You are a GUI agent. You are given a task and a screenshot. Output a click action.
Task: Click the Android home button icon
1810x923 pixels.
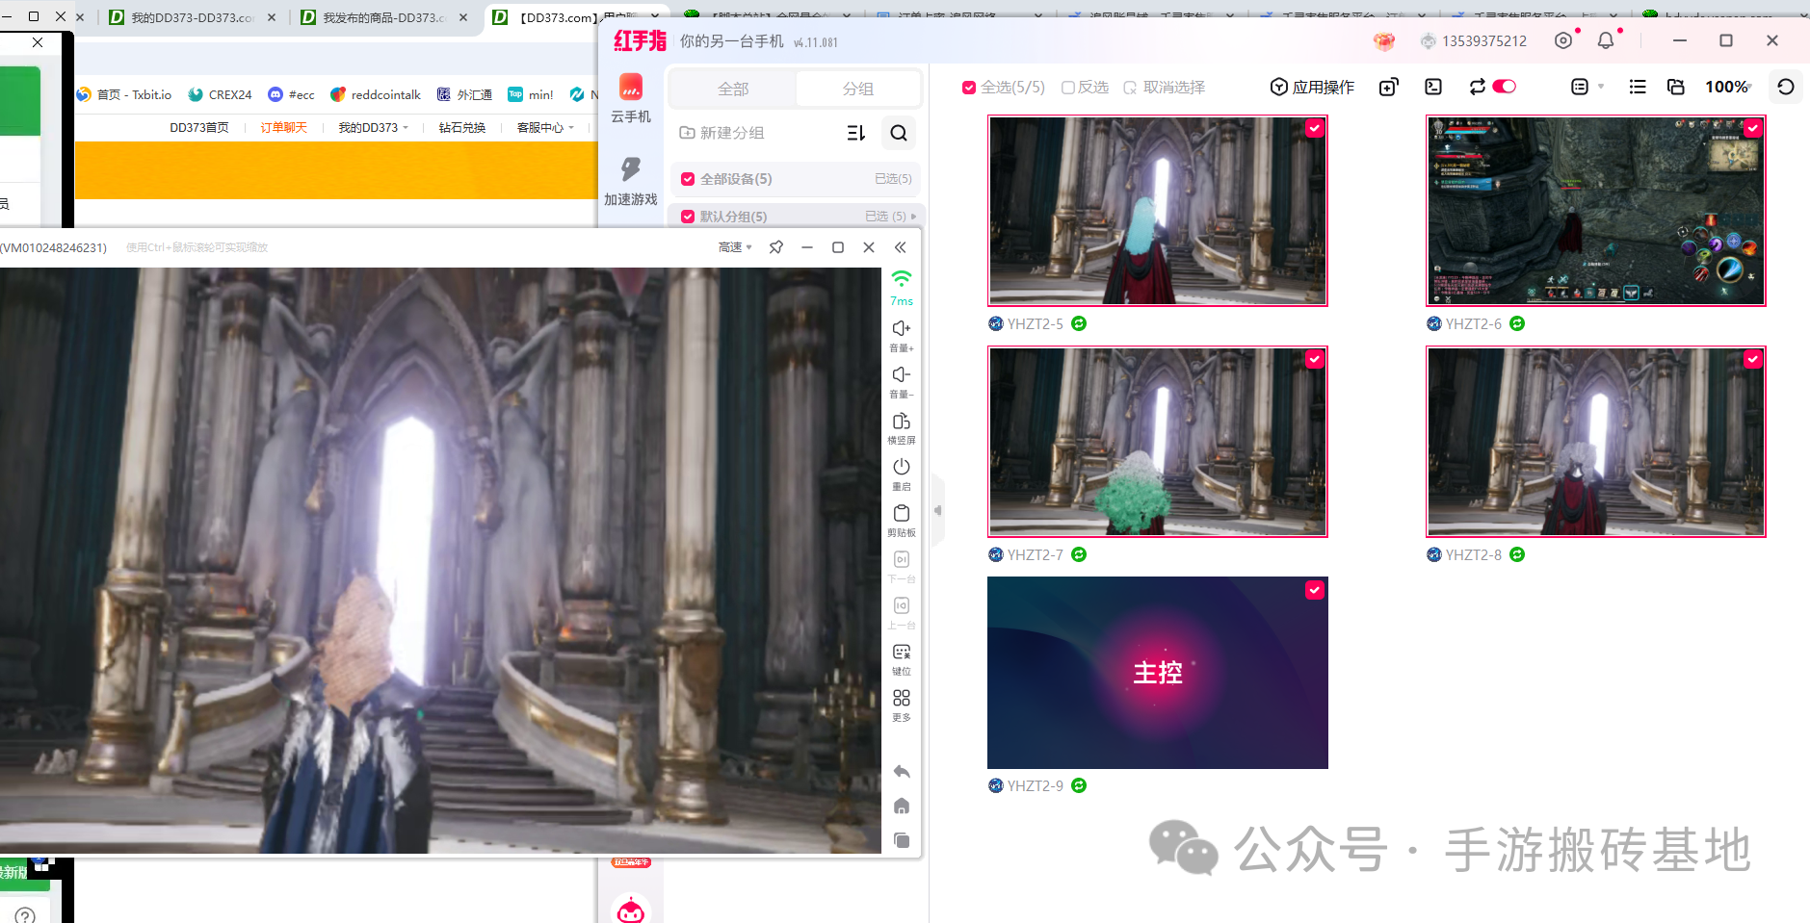[901, 806]
